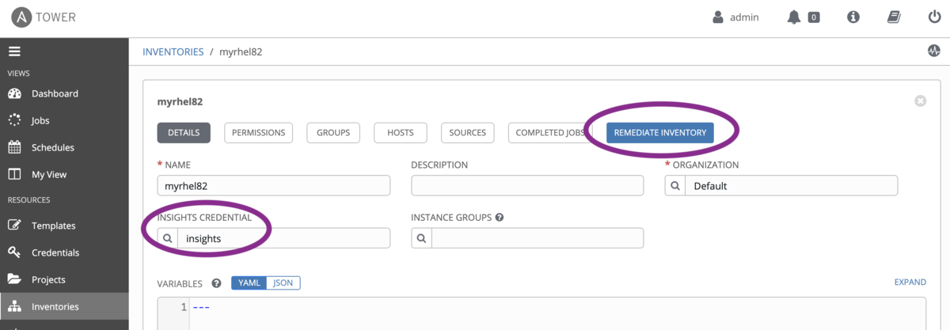Open the Organization lookup search icon
Image resolution: width=950 pixels, height=330 pixels.
(675, 186)
